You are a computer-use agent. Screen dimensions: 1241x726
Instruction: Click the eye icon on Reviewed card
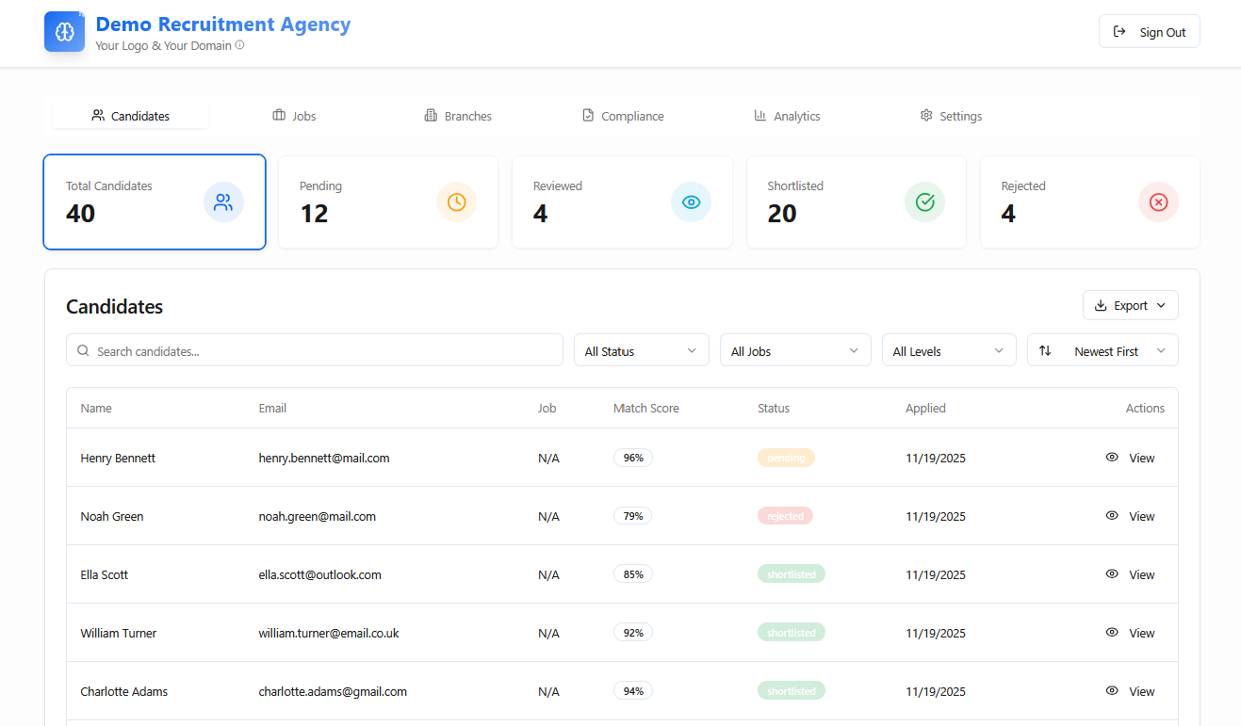[x=691, y=202]
